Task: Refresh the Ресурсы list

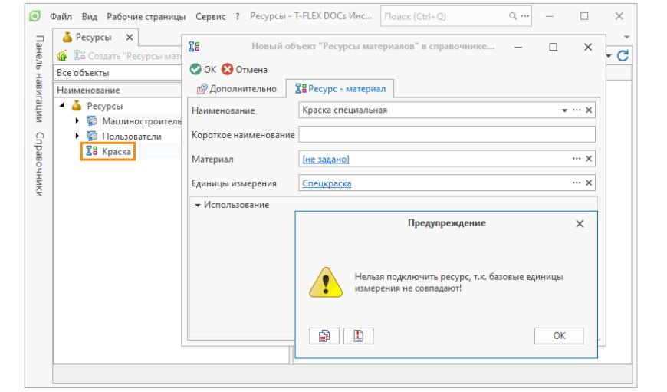Action: 623,55
